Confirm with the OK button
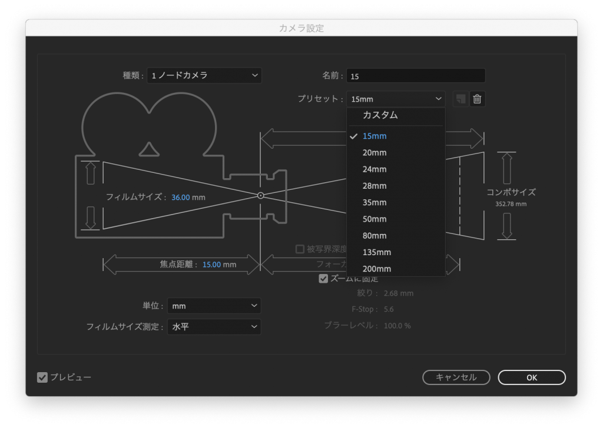603x428 pixels. tap(532, 377)
